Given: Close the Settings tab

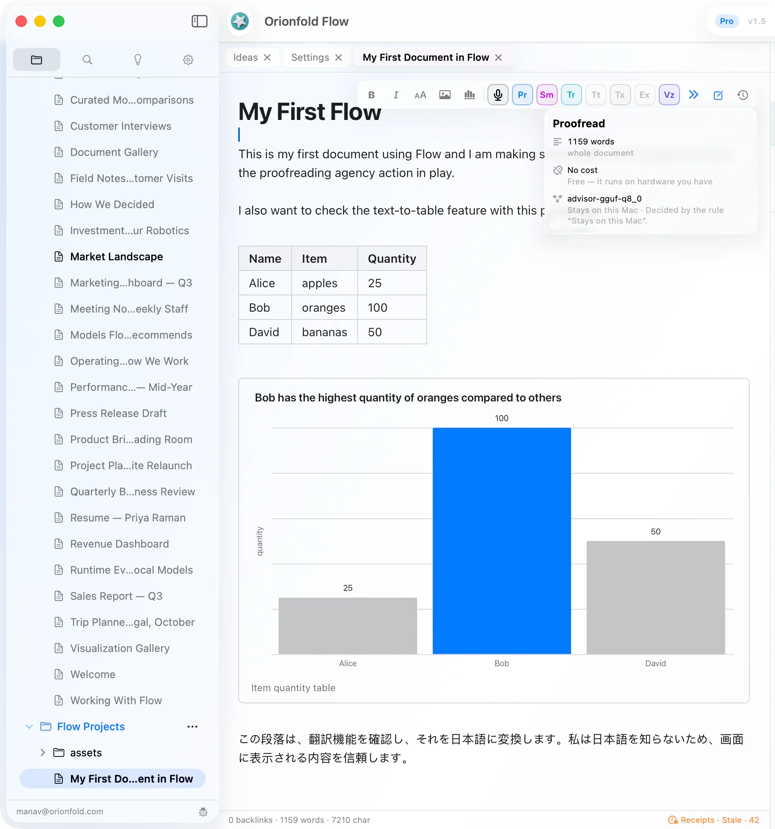Looking at the screenshot, I should (339, 58).
